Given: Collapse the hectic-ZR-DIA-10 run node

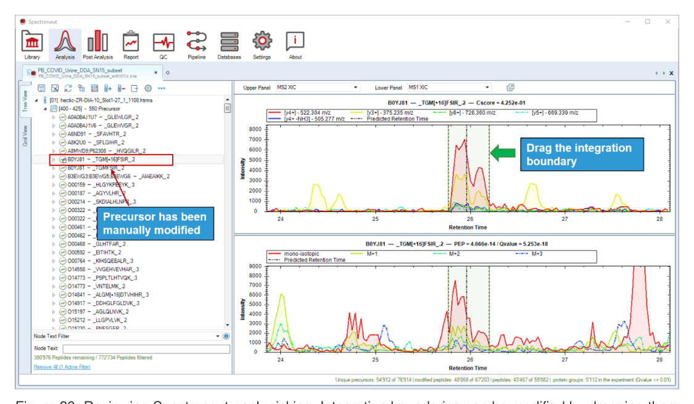Looking at the screenshot, I should [x=37, y=101].
